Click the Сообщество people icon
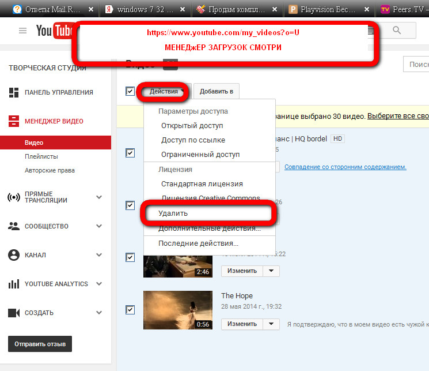The width and height of the screenshot is (429, 371). point(14,226)
